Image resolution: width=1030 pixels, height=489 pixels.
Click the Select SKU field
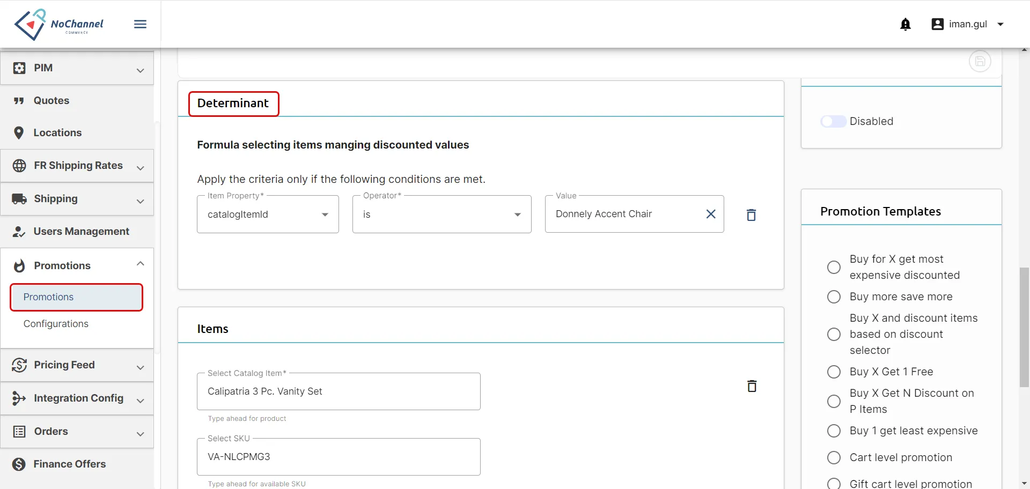pyautogui.click(x=339, y=457)
